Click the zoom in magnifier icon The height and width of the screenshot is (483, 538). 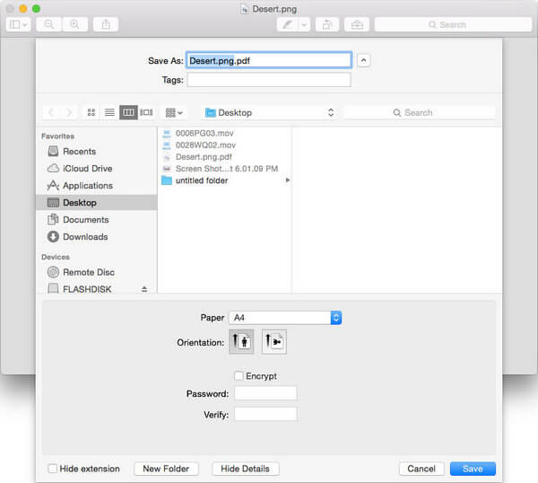74,24
